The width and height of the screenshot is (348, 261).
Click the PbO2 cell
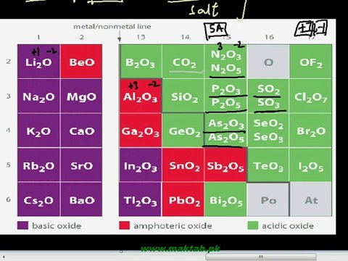click(183, 199)
